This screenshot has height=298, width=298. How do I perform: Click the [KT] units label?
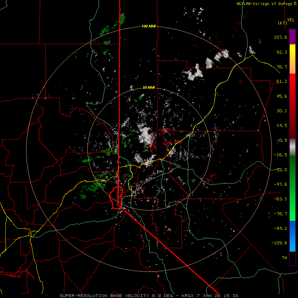coord(283,23)
